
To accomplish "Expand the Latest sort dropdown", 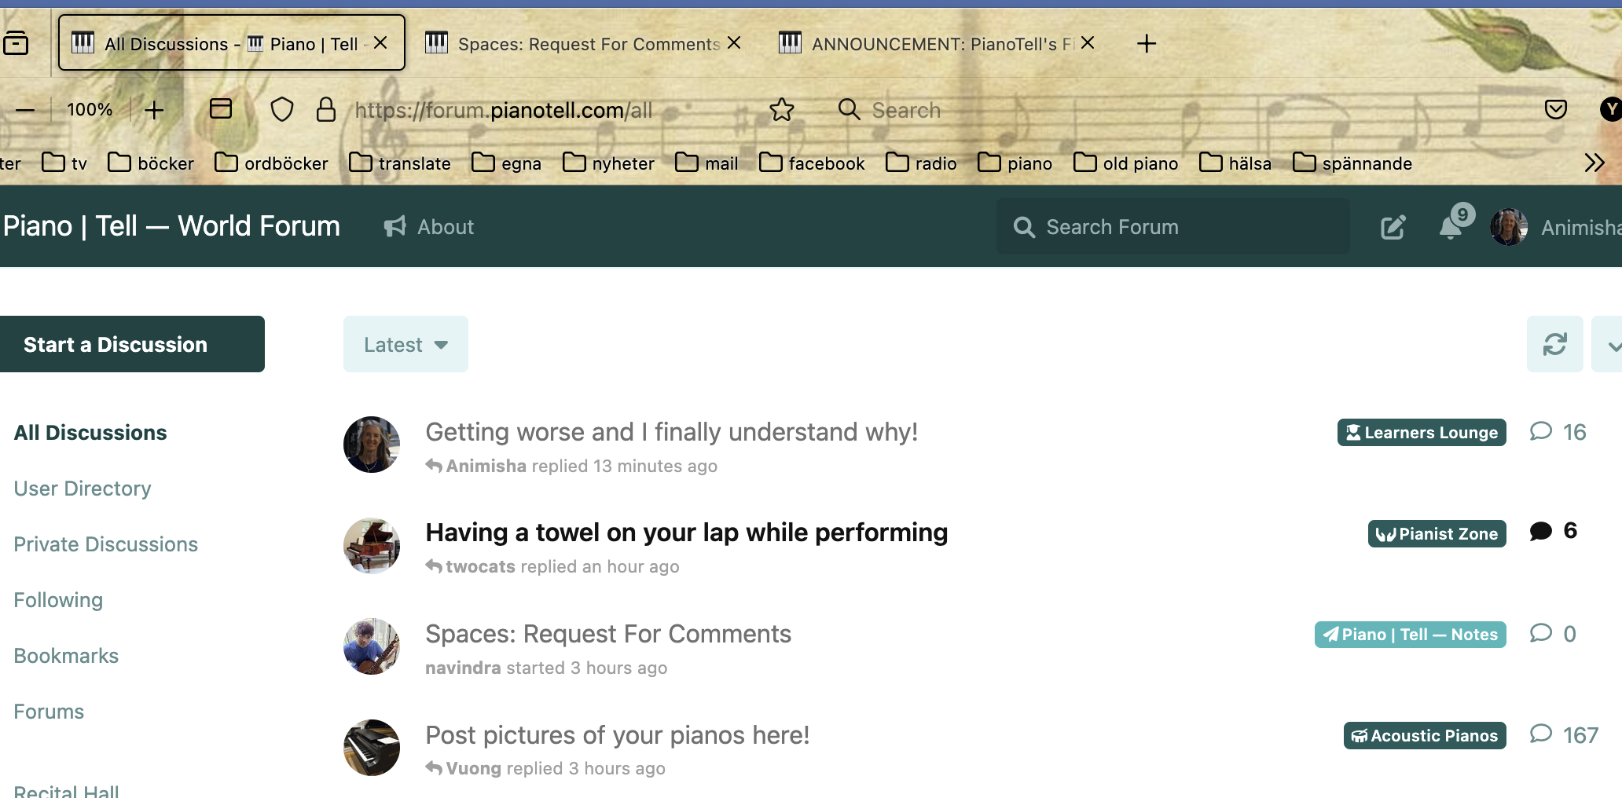I will (x=405, y=344).
